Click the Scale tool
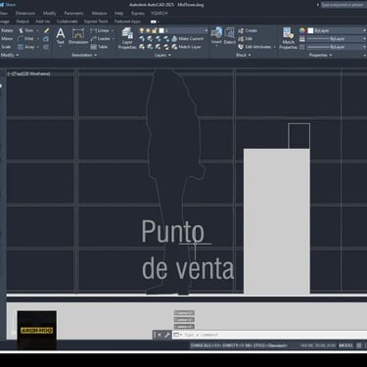The image size is (367, 367). pyautogui.click(x=6, y=47)
